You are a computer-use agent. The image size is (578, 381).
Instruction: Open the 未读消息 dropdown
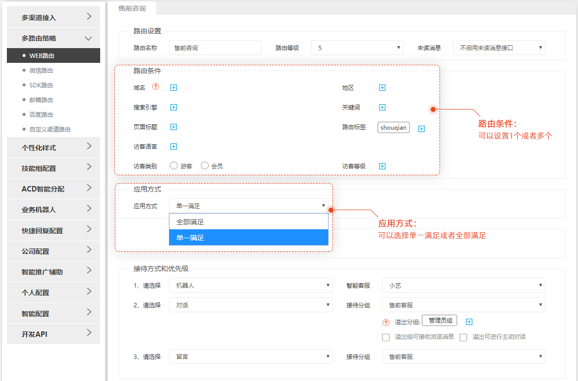(499, 48)
